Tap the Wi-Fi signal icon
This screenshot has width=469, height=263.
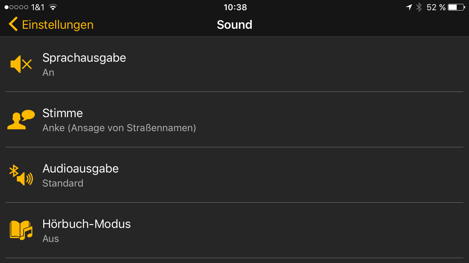(x=53, y=7)
